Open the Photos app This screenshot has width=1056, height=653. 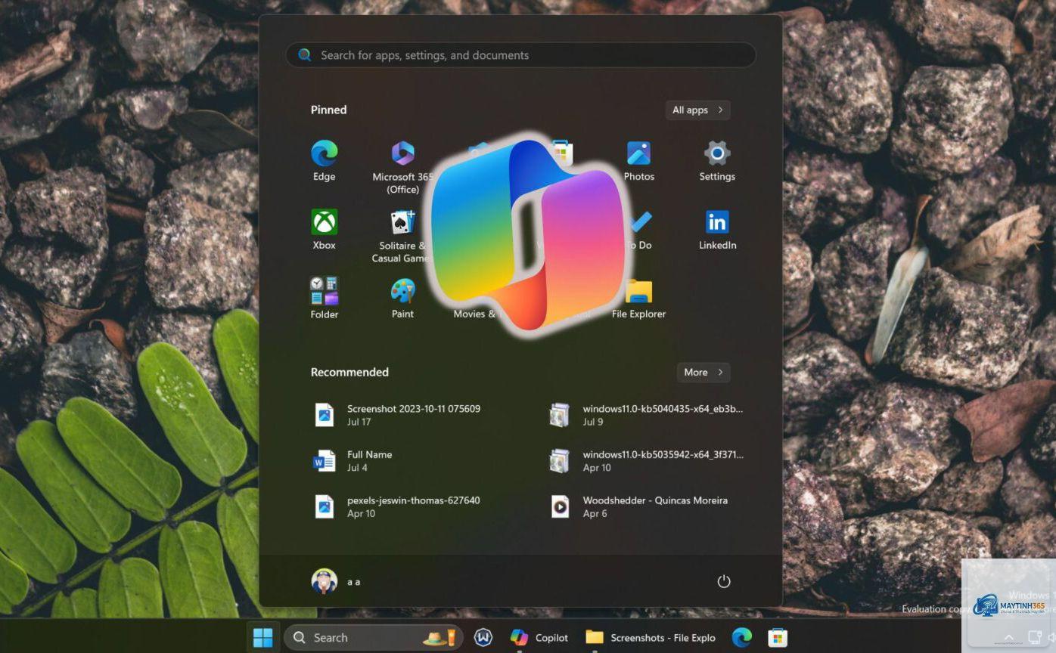(x=638, y=160)
